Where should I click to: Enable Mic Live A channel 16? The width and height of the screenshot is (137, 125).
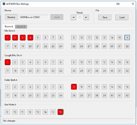(127, 37)
